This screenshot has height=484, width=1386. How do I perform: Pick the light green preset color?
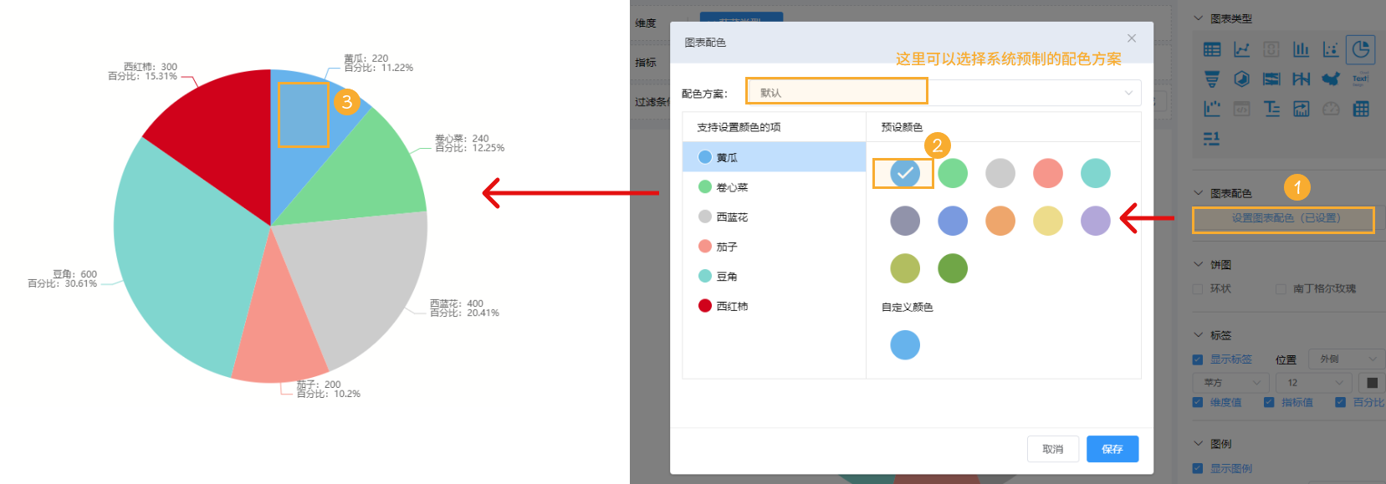pyautogui.click(x=953, y=173)
